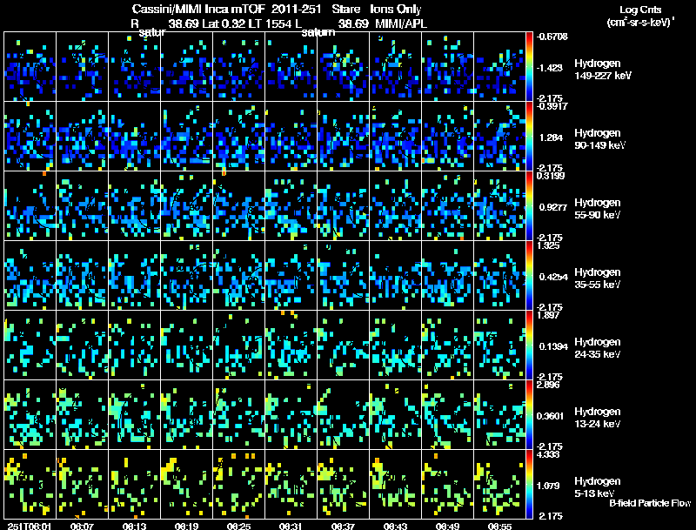Click the colorbar value '0.3601'
This screenshot has height=530, width=696.
coord(552,416)
